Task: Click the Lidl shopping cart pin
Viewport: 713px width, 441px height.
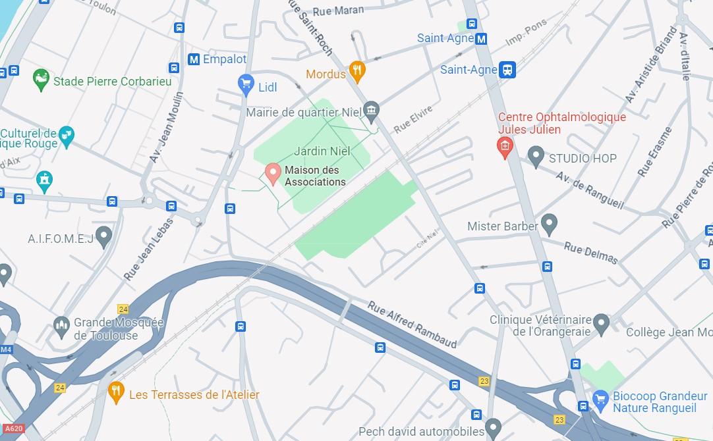Action: coord(246,85)
